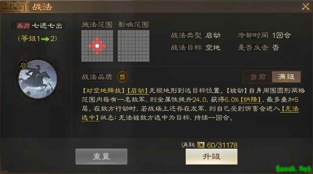
Task: Click the 兵刃 skill type tag
Action: point(23,26)
